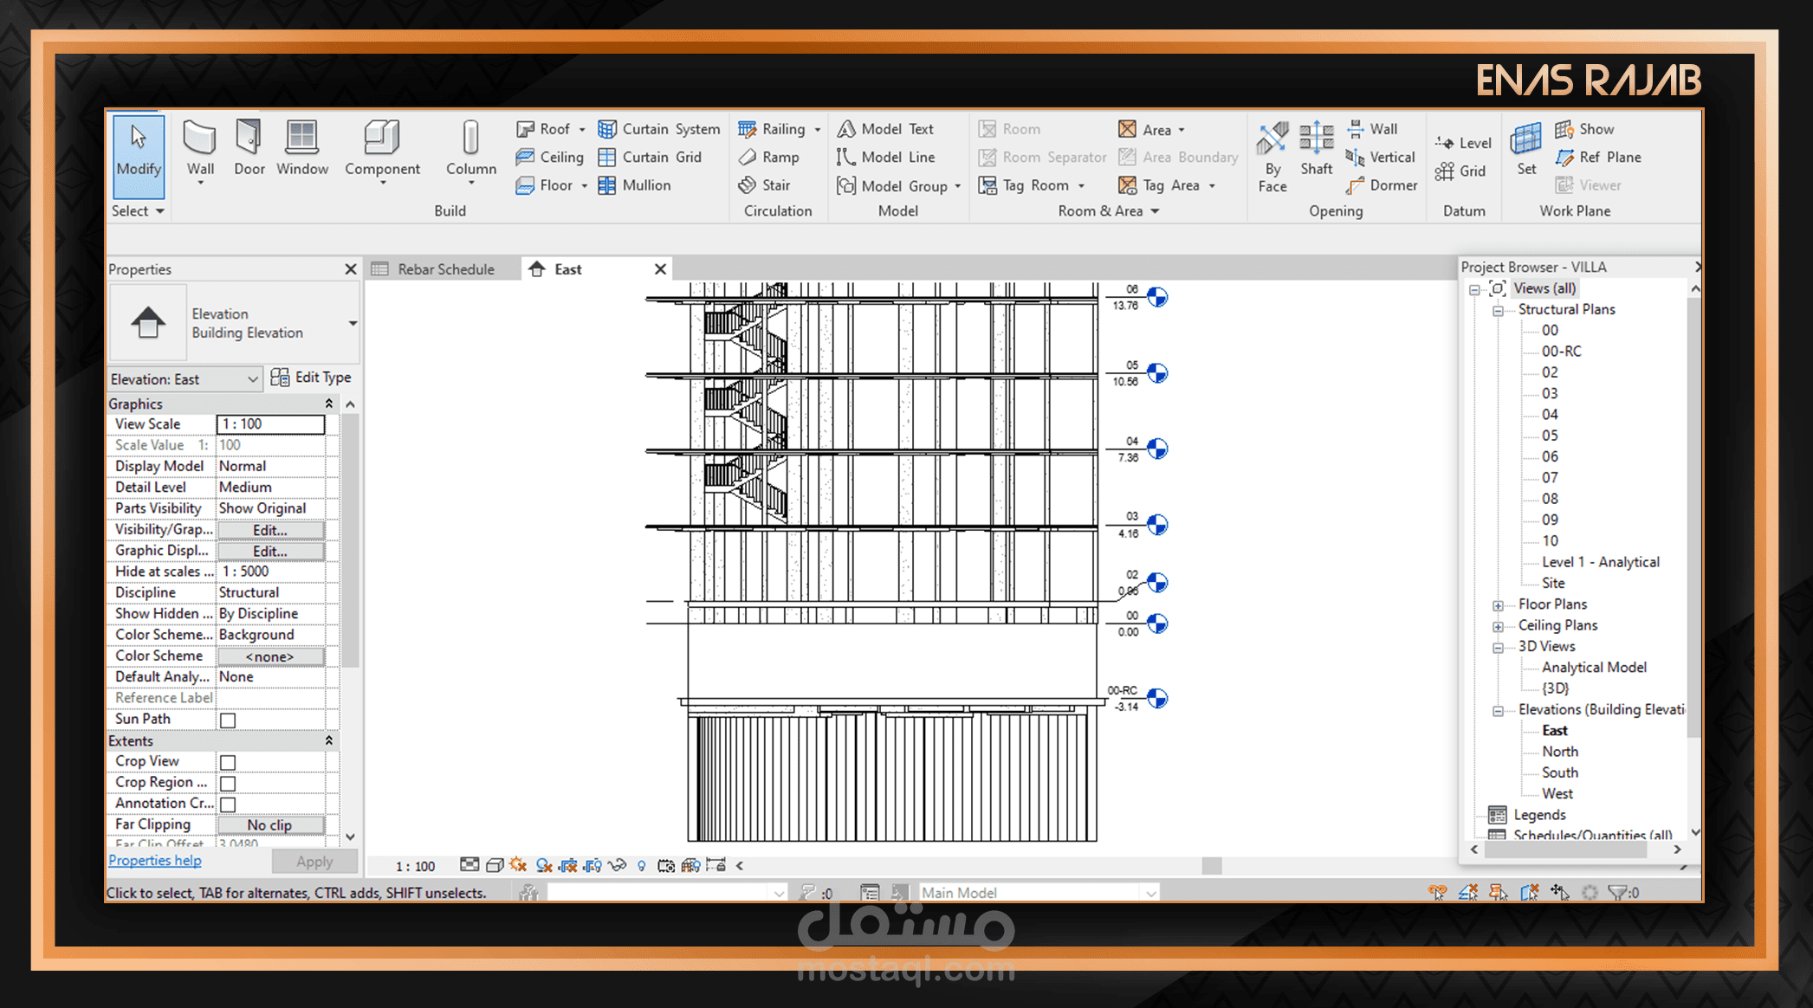Click the Stair tool in Circulation

point(765,185)
